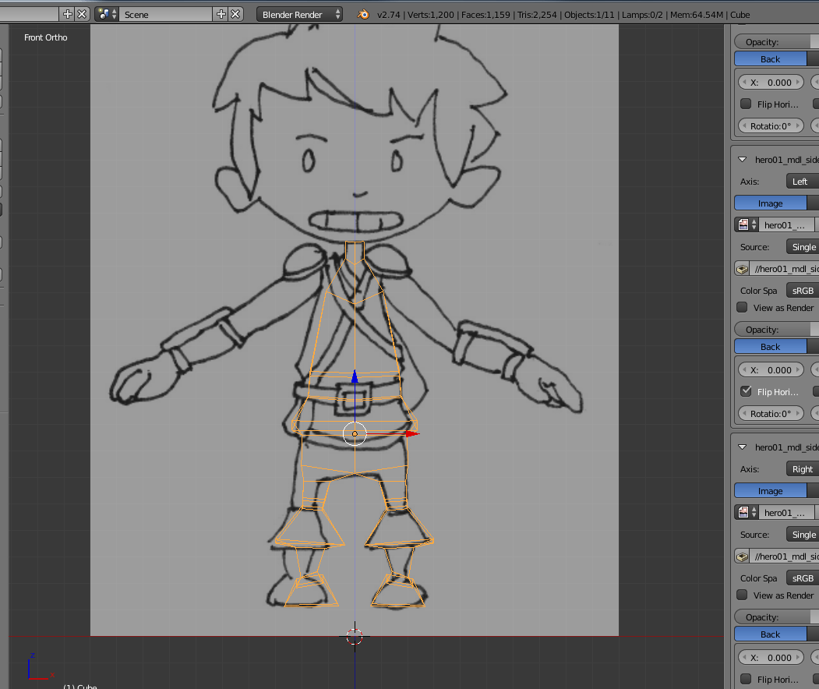This screenshot has height=689, width=819.
Task: Switch the background source to Image
Action: pyautogui.click(x=770, y=203)
